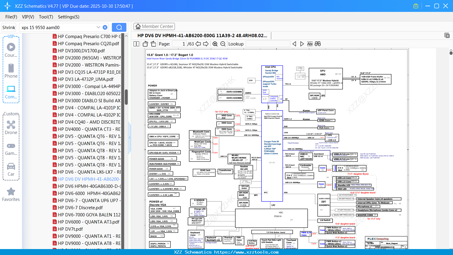Open the Phone schematics category
Screen dimensions: 453x255
tap(11, 71)
